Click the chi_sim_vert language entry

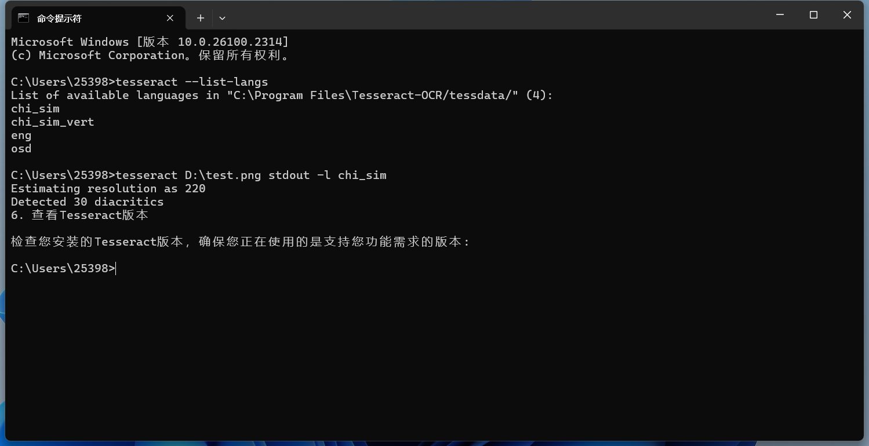point(52,122)
